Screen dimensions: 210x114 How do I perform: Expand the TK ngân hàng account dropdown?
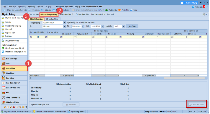[64, 23]
